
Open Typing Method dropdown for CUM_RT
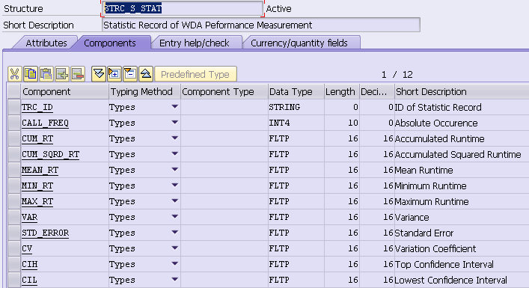(x=174, y=138)
